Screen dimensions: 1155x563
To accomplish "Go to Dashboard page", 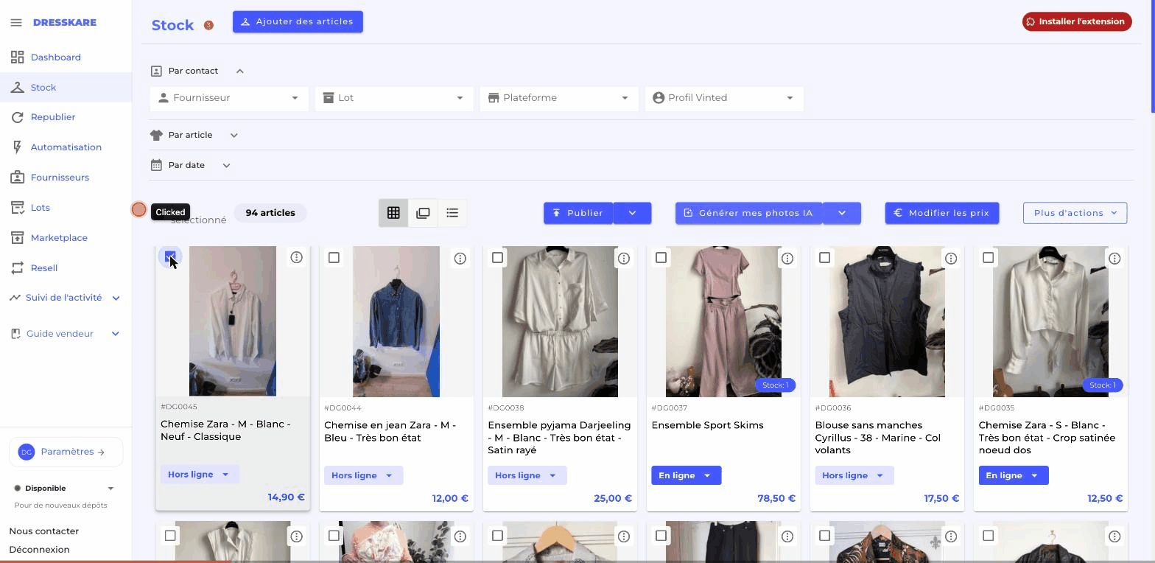I will (x=56, y=57).
